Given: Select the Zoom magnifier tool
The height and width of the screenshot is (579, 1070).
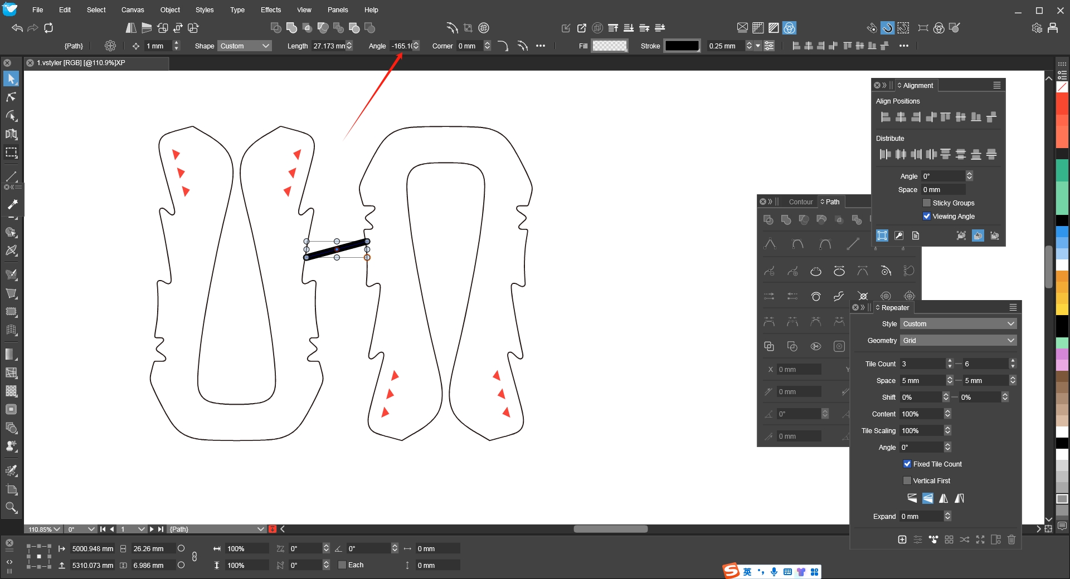Looking at the screenshot, I should pos(11,507).
